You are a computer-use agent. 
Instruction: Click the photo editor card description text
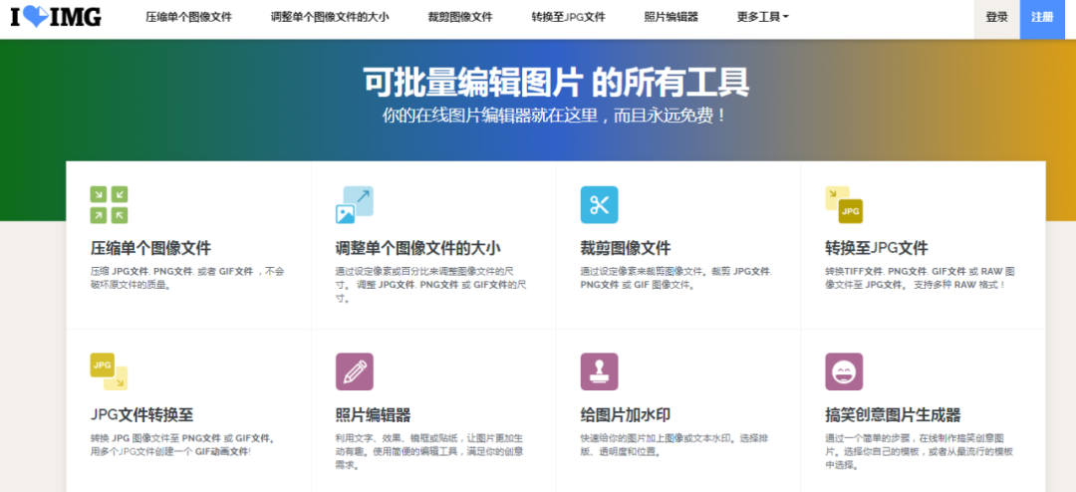pyautogui.click(x=430, y=451)
